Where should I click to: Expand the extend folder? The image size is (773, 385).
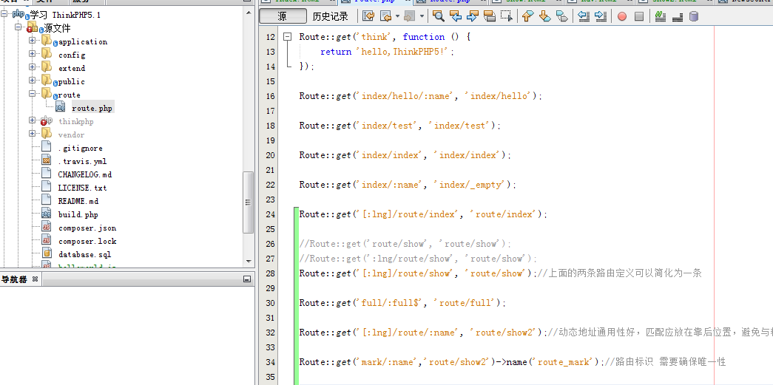point(33,67)
